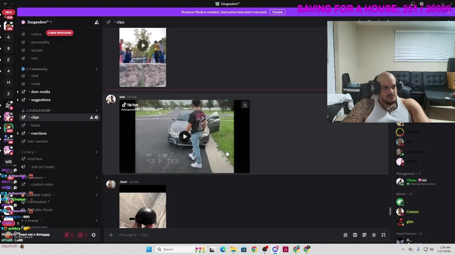Collapse the // DASGASDOM category
Image resolution: width=455 pixels, height=255 pixels.
(x=37, y=110)
